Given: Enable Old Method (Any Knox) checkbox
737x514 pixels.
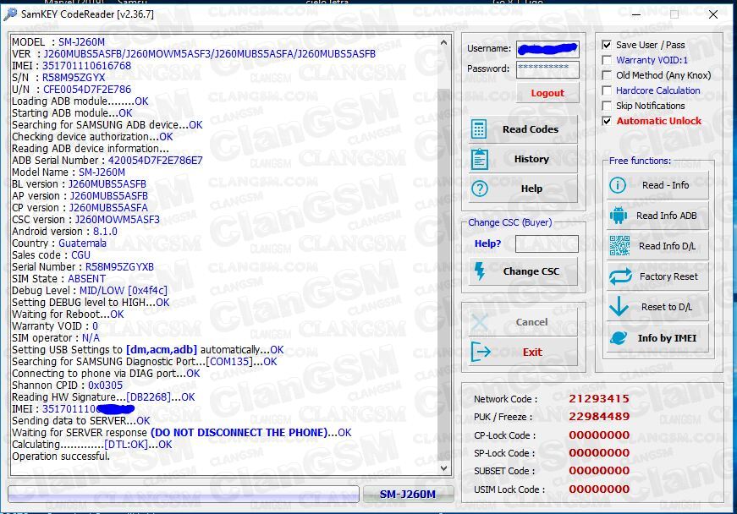Looking at the screenshot, I should click(607, 75).
